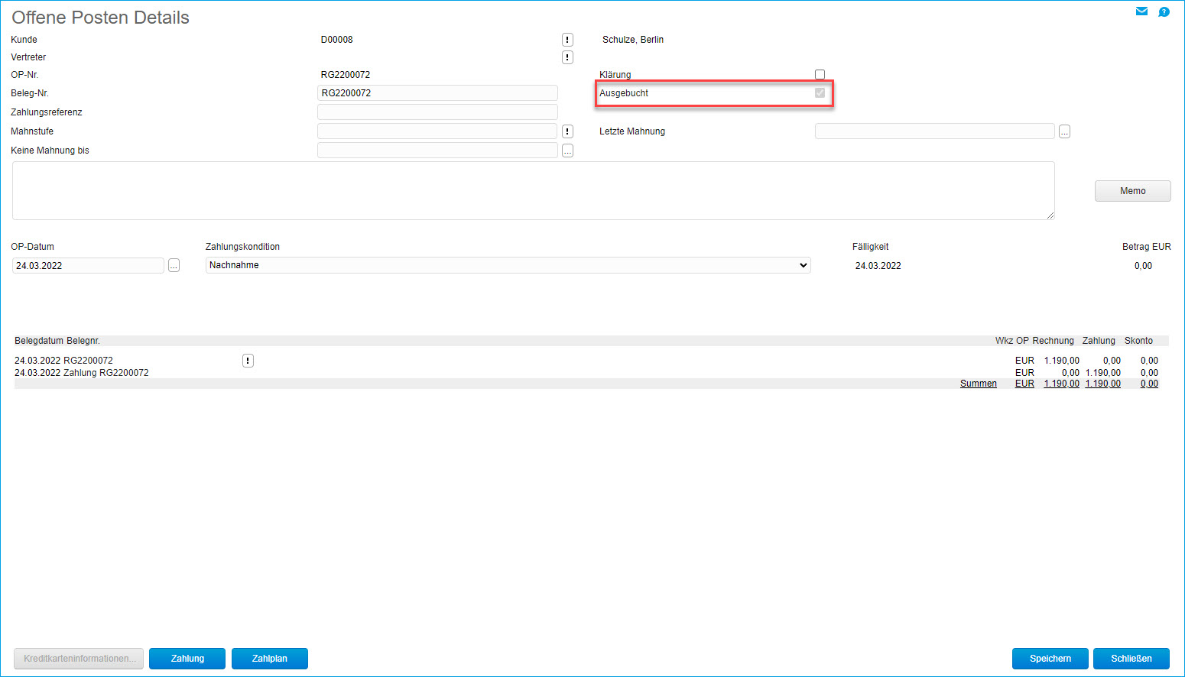Open the picker for Keine Mahnung bis
This screenshot has width=1185, height=677.
(567, 151)
